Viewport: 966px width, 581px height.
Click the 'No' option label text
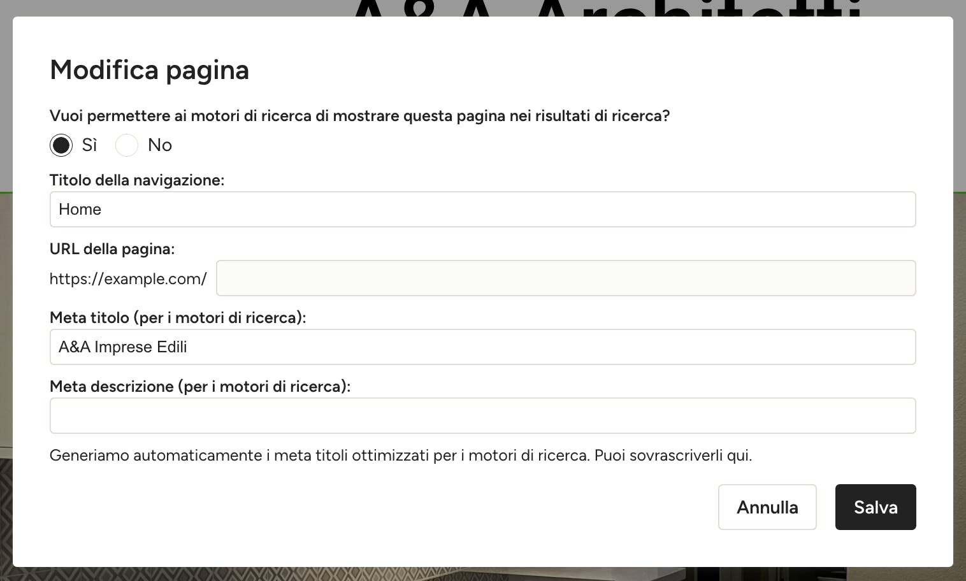point(160,145)
